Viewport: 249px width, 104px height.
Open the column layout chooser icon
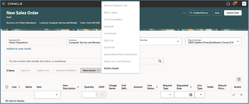239,79
